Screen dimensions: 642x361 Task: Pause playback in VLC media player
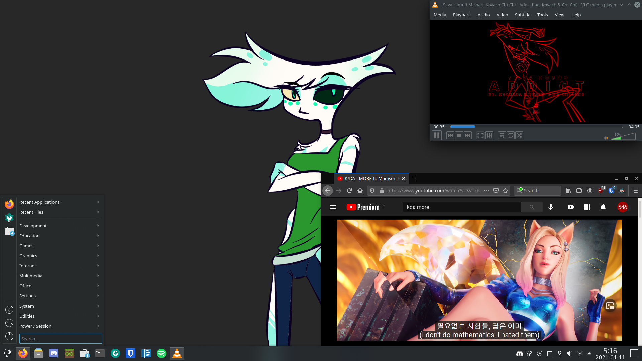click(x=436, y=135)
